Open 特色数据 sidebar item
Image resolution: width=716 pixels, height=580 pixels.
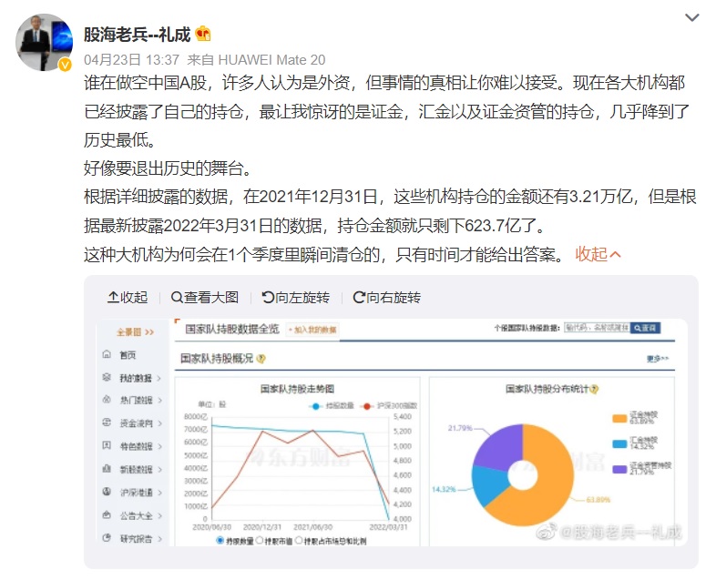136,446
